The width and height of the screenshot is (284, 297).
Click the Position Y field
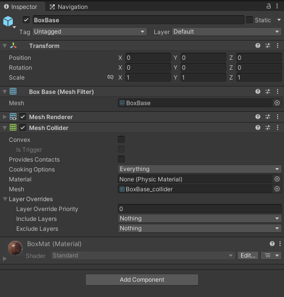(203, 57)
